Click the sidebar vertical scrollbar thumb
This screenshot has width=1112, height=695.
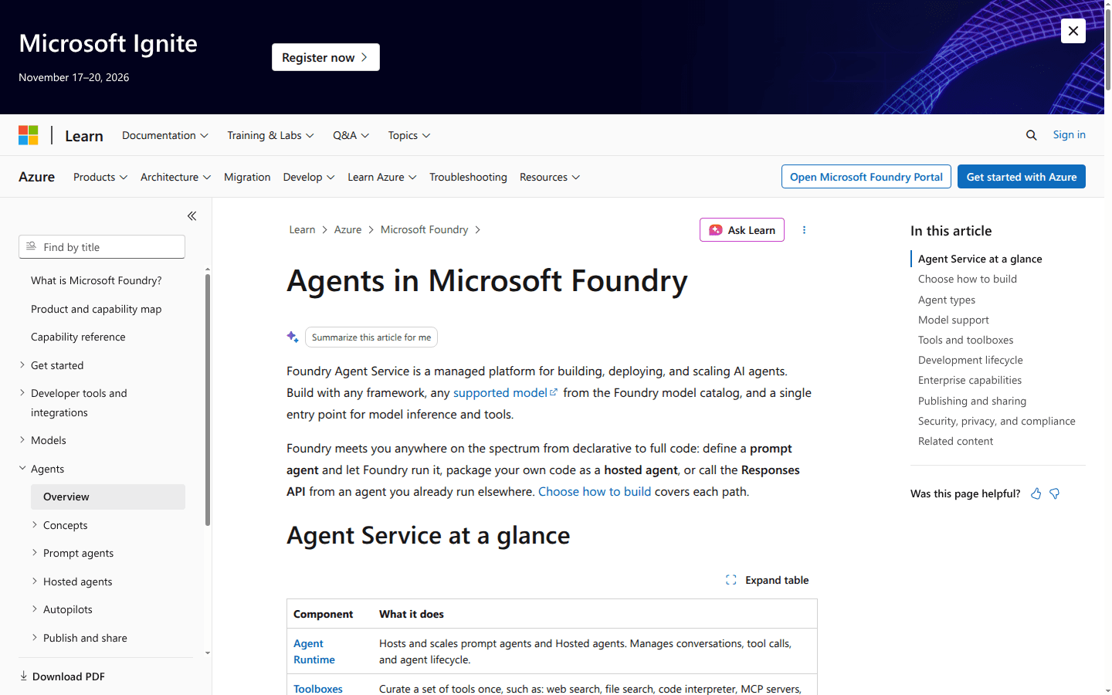tap(208, 400)
